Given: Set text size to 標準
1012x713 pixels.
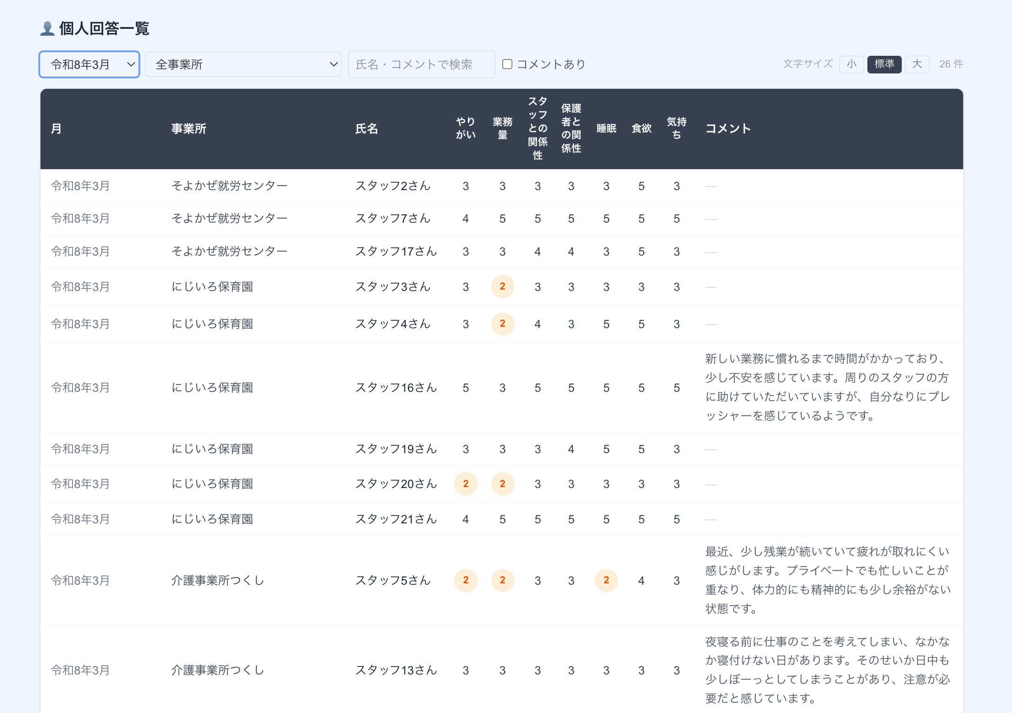Looking at the screenshot, I should (x=884, y=64).
